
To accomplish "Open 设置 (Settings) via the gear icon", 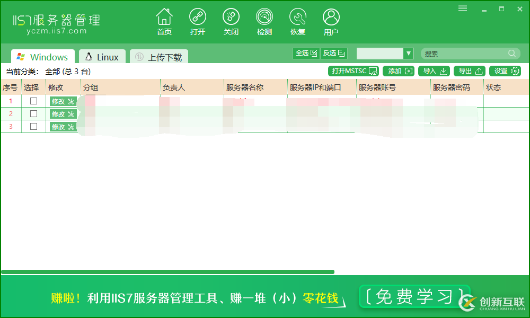I will [x=505, y=70].
